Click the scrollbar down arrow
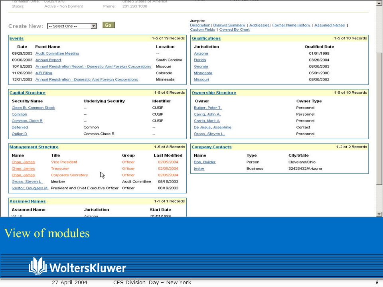 [x=379, y=214]
